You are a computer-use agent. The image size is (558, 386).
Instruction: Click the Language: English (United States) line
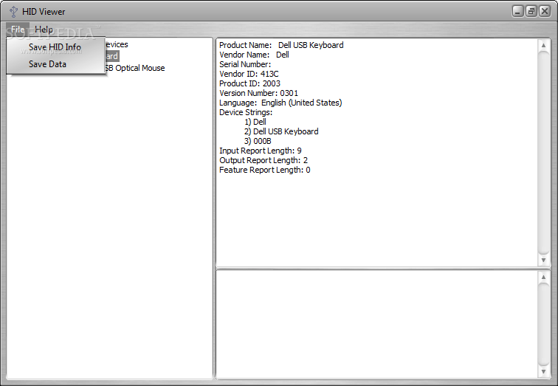(x=280, y=103)
